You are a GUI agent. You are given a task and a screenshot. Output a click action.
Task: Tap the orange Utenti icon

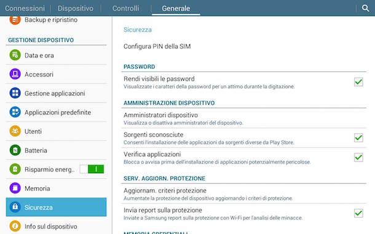(x=15, y=131)
